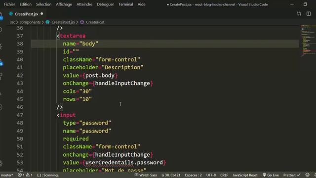Image resolution: width=316 pixels, height=178 pixels.
Task: Click the id="" attribute on line 39
Action: click(71, 51)
